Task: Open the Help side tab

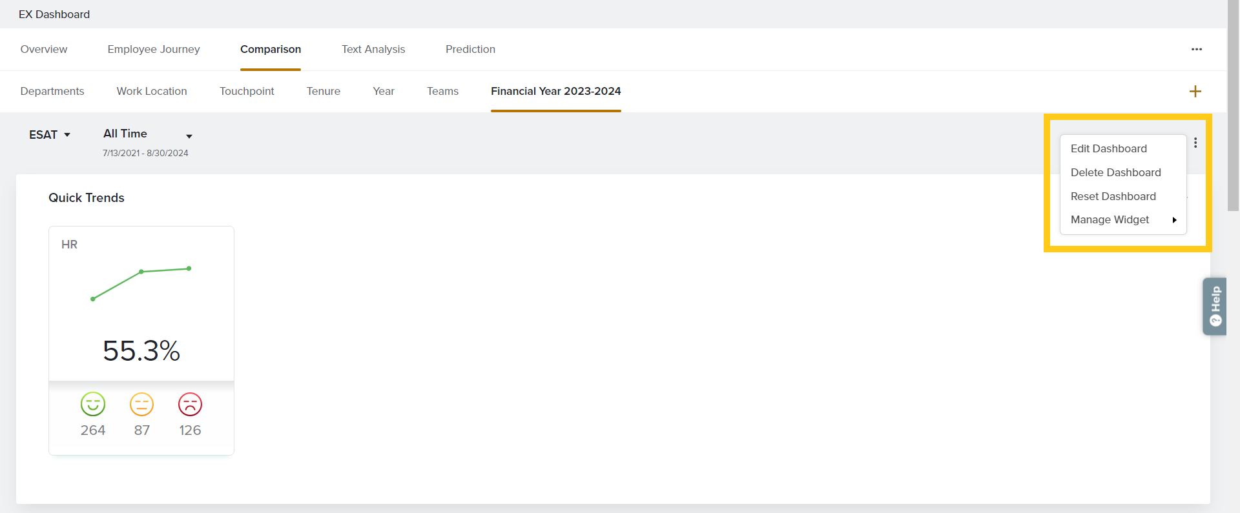Action: click(x=1215, y=307)
